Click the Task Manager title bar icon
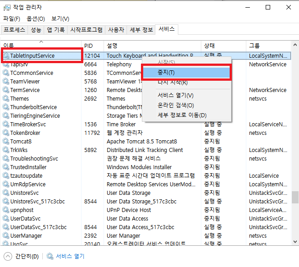Image resolution: width=299 pixels, height=267 pixels. pyautogui.click(x=7, y=8)
